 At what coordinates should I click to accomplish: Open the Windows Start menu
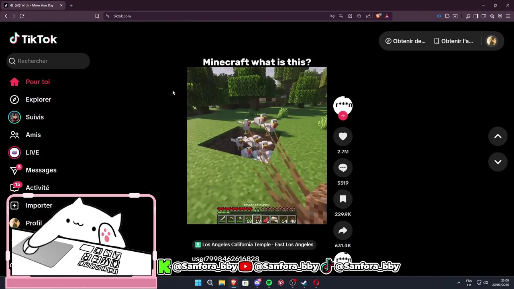(198, 283)
